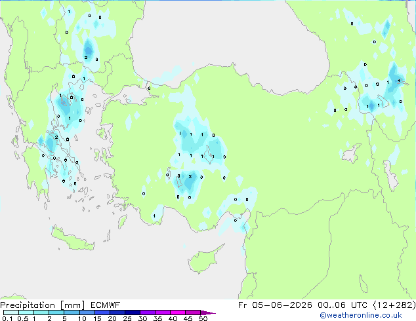
Task: Click the '25' legend tick label
Action: click(x=127, y=318)
